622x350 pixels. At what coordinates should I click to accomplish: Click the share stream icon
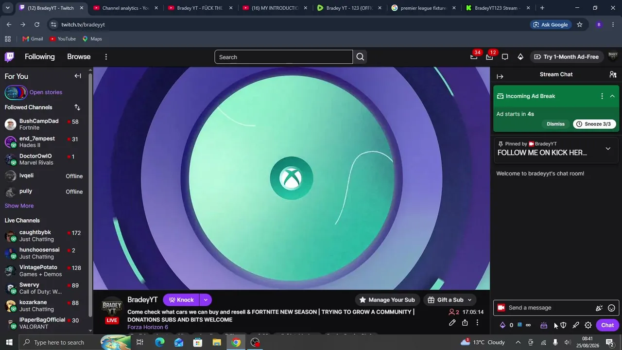click(x=465, y=323)
